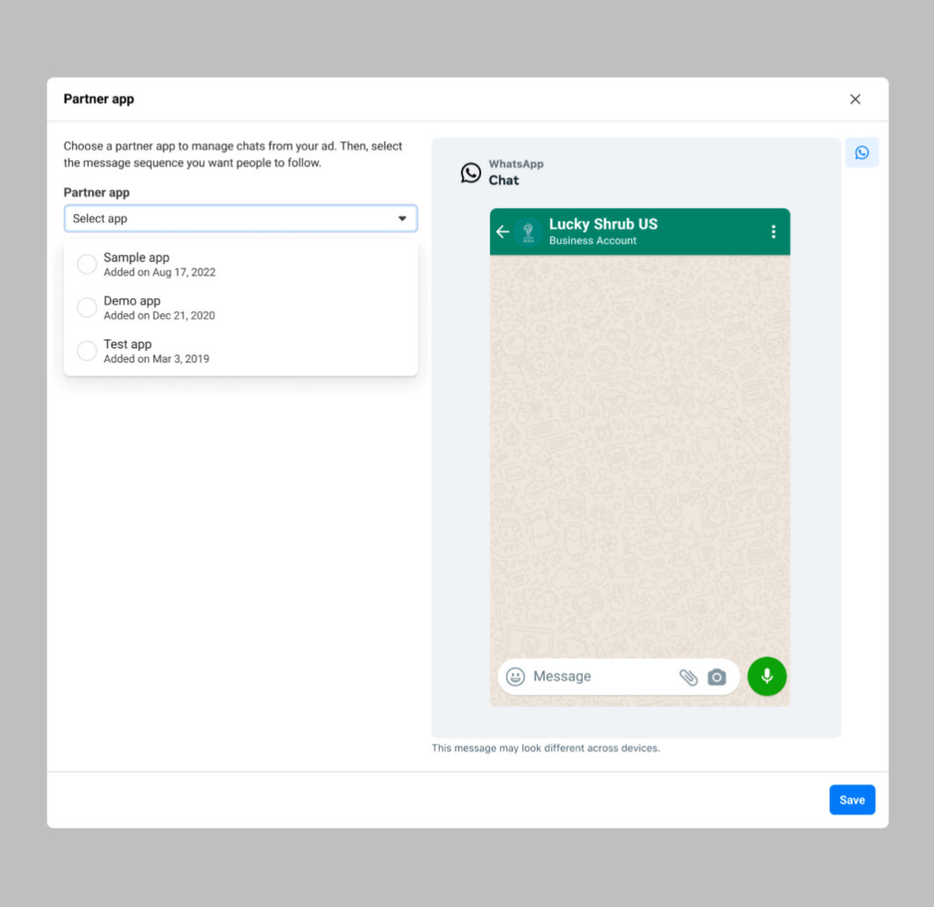Click the Business Account subtitle
Viewport: 934px width, 907px height.
point(593,241)
